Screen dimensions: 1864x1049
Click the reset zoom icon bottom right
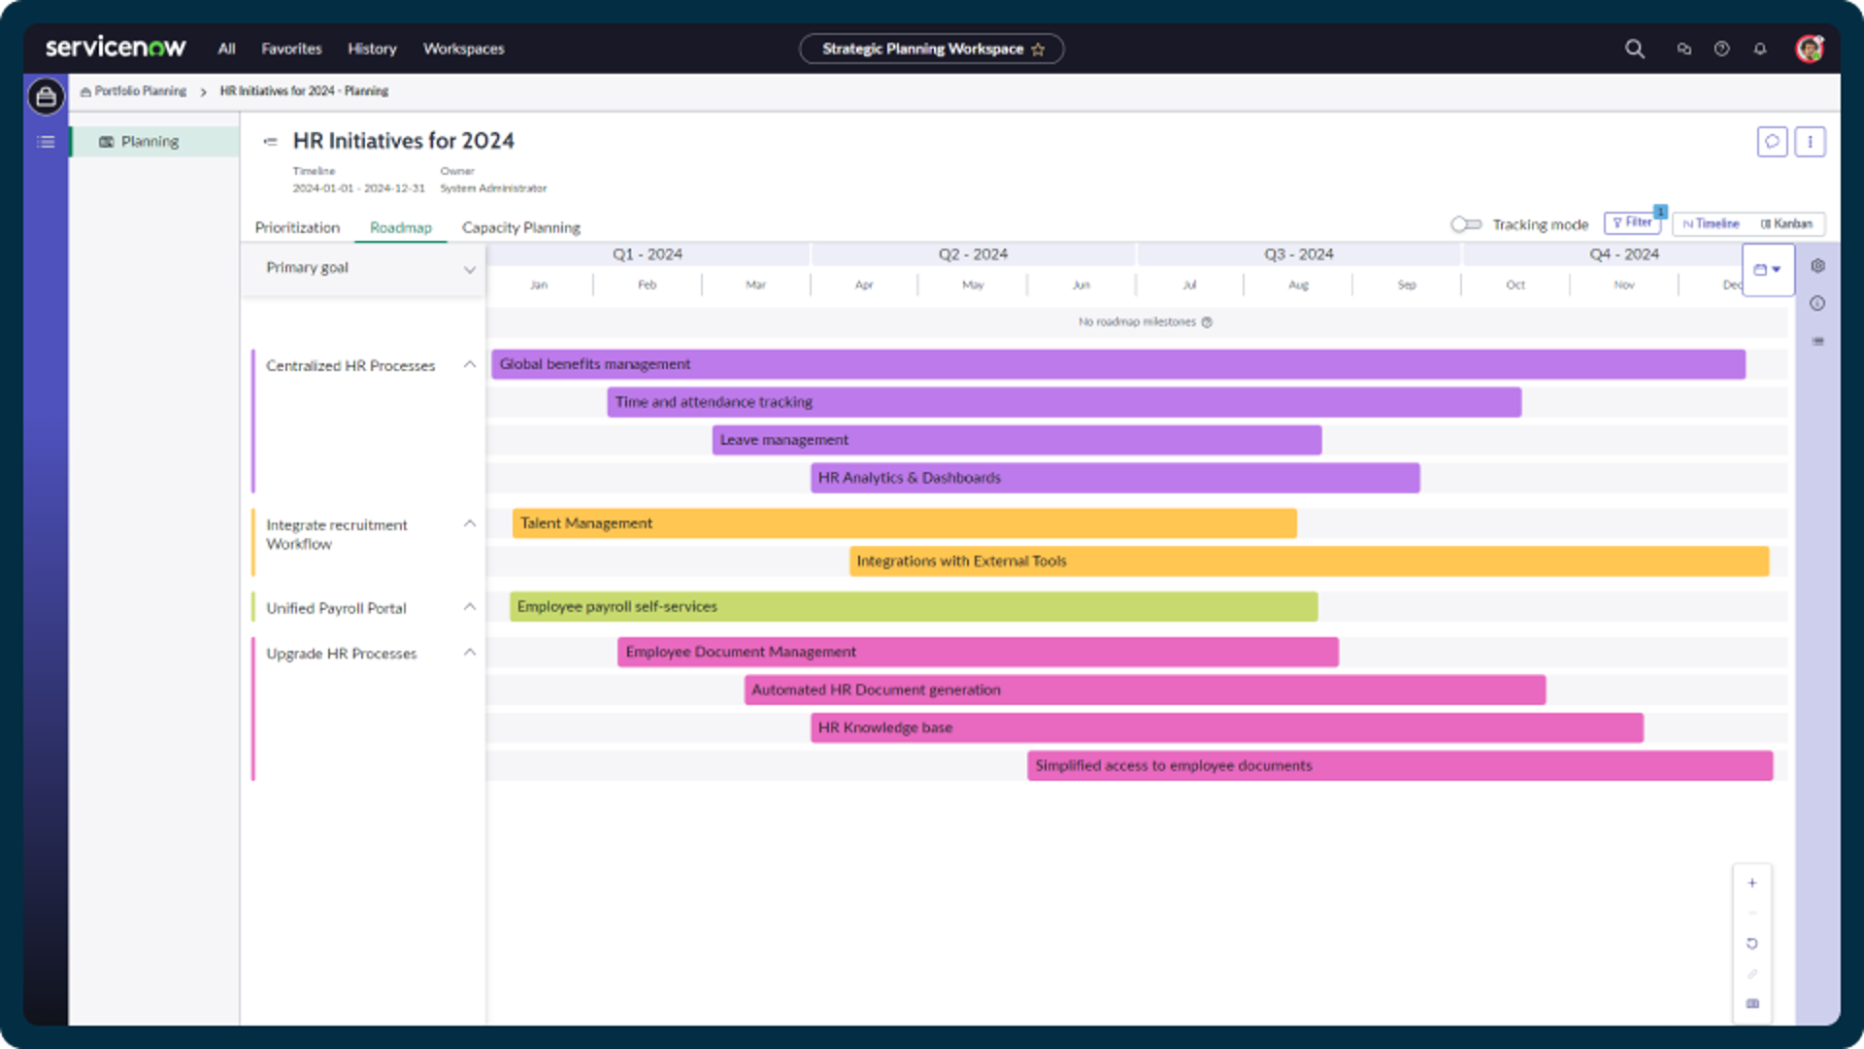[x=1751, y=943]
